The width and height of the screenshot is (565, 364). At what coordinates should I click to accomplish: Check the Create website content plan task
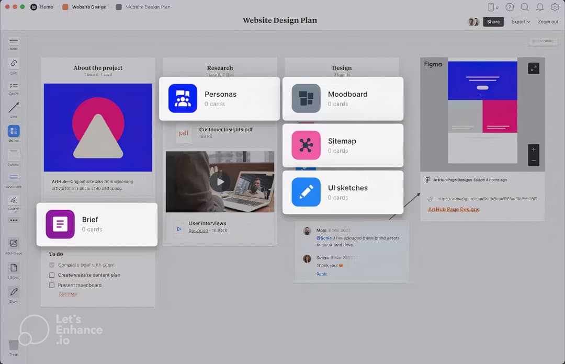[x=52, y=275]
